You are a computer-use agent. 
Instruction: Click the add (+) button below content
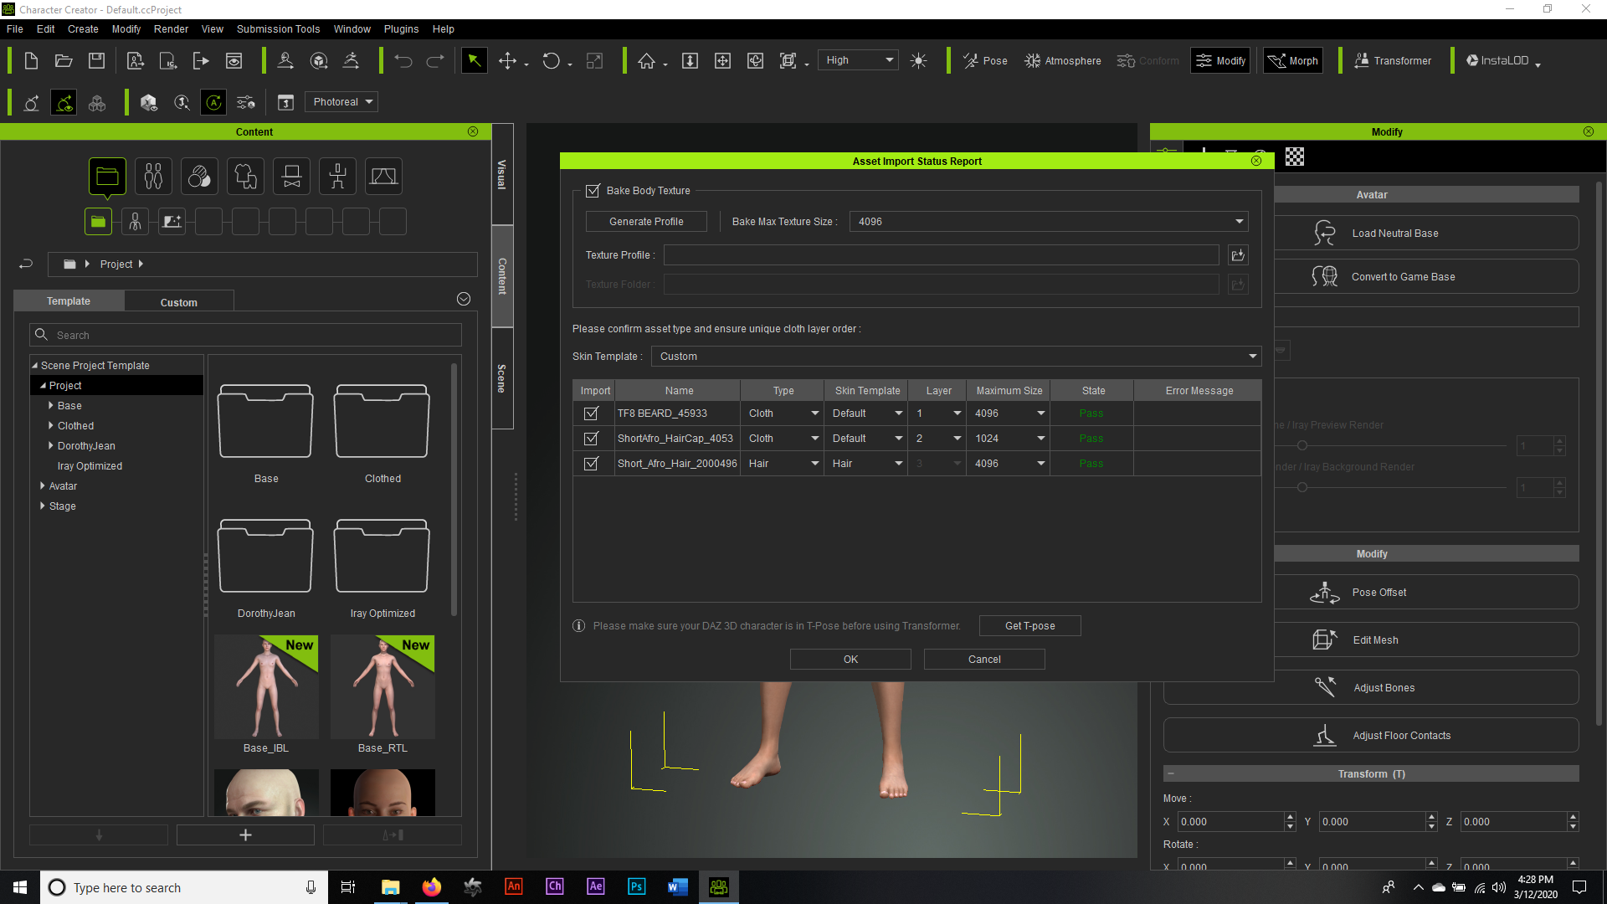tap(245, 835)
